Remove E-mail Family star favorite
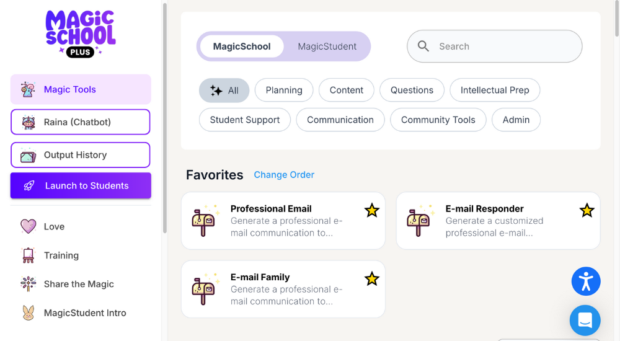 tap(371, 279)
